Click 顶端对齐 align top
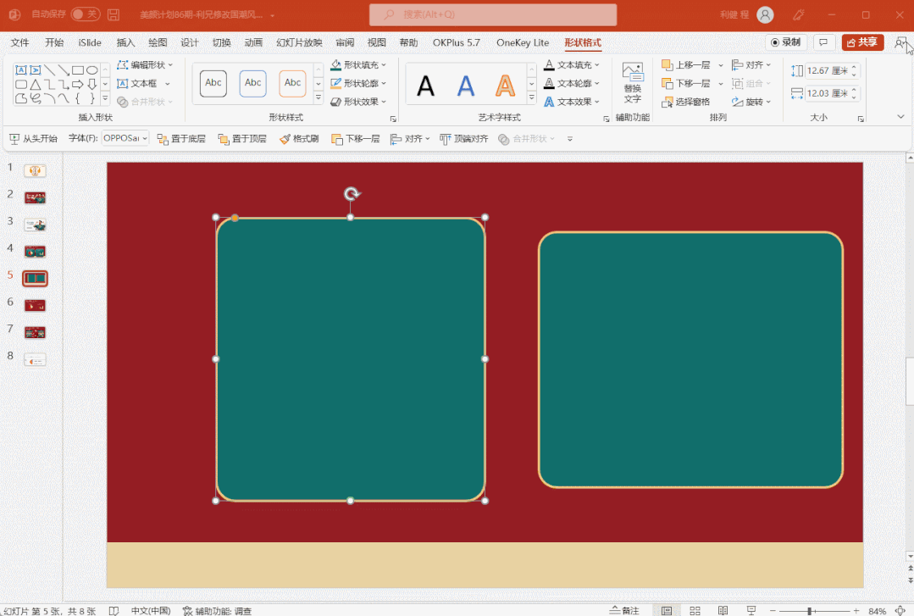Screen dimensions: 914x616 tap(464, 138)
